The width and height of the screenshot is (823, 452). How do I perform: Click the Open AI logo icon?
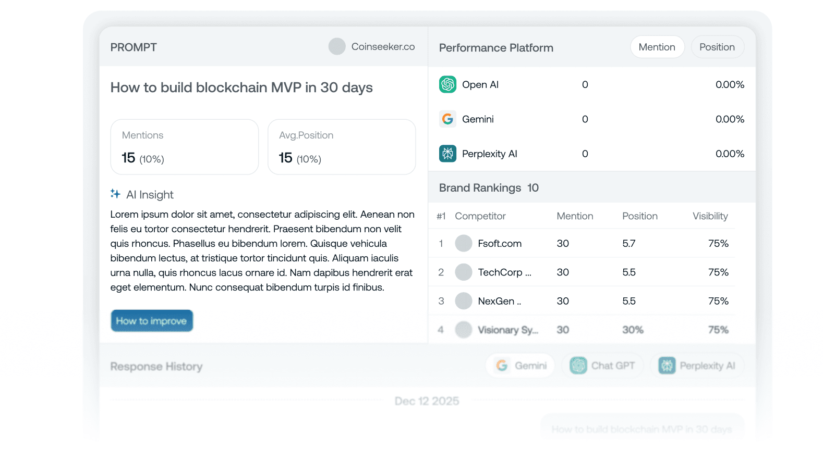(x=447, y=84)
